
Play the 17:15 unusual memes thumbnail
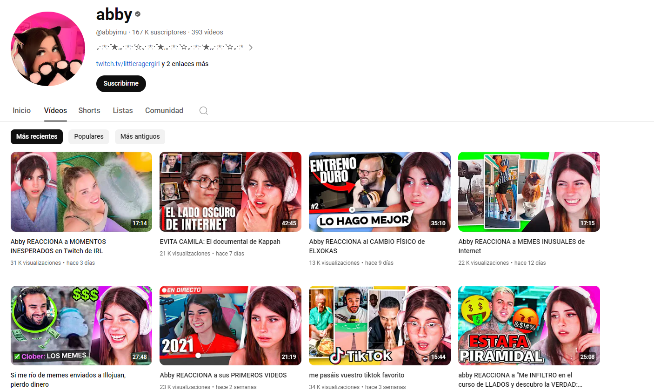(x=529, y=192)
